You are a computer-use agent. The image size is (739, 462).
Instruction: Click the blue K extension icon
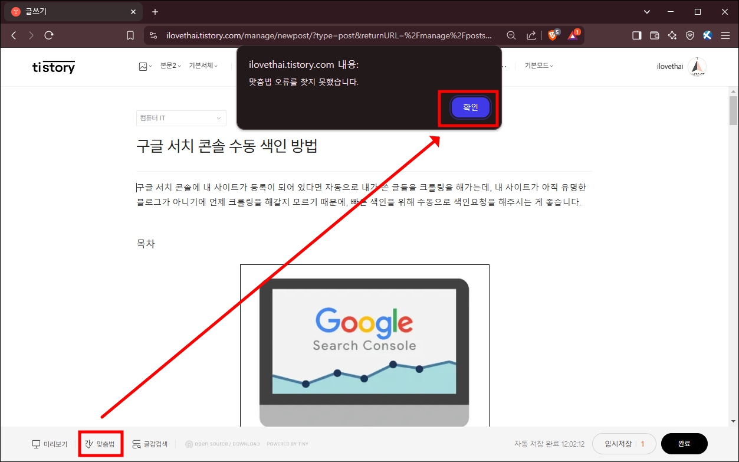click(x=708, y=35)
